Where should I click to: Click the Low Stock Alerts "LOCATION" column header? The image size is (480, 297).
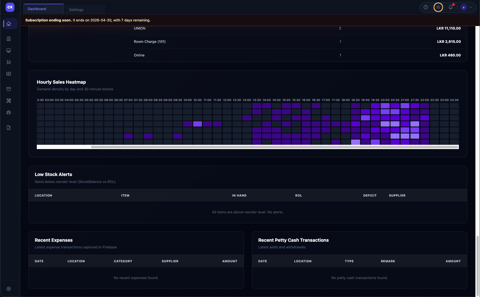[x=43, y=196]
